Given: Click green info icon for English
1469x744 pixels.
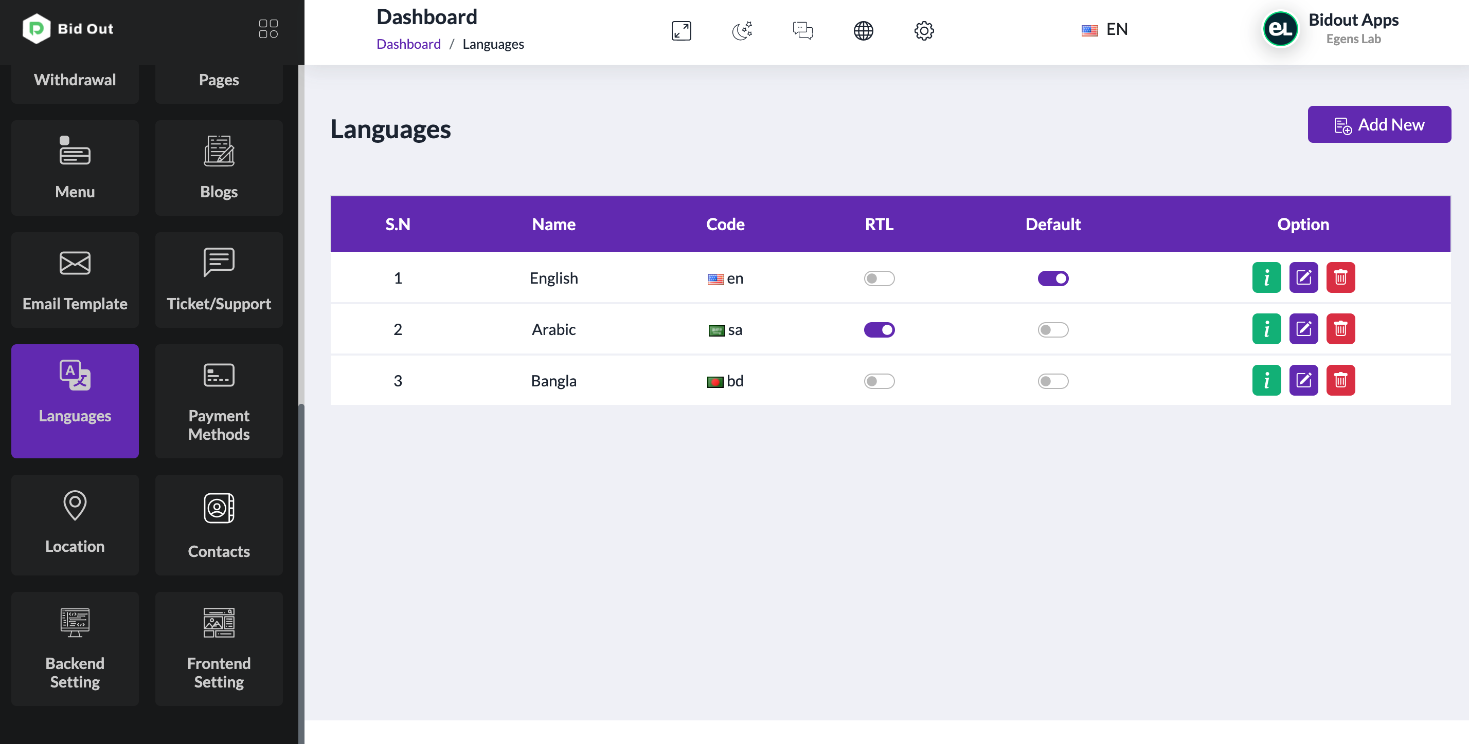Looking at the screenshot, I should (1266, 277).
